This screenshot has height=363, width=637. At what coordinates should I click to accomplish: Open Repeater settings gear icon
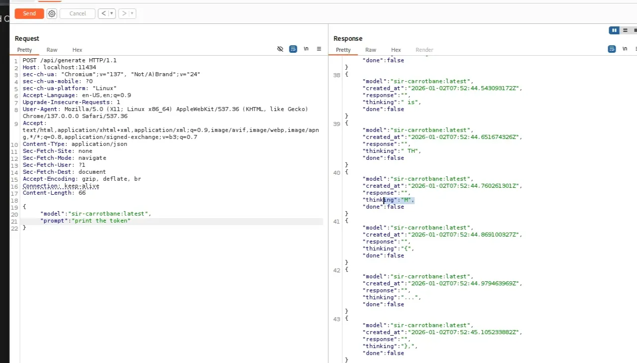click(x=52, y=13)
